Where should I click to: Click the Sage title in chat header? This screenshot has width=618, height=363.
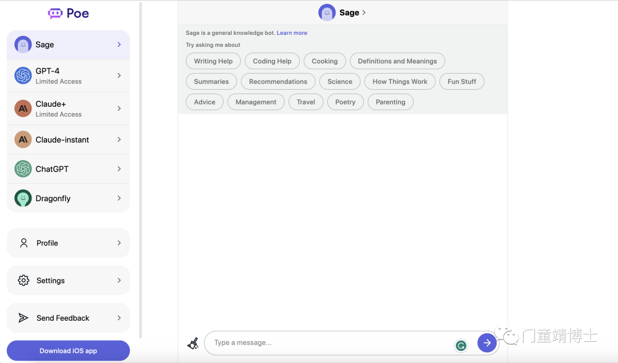(349, 13)
